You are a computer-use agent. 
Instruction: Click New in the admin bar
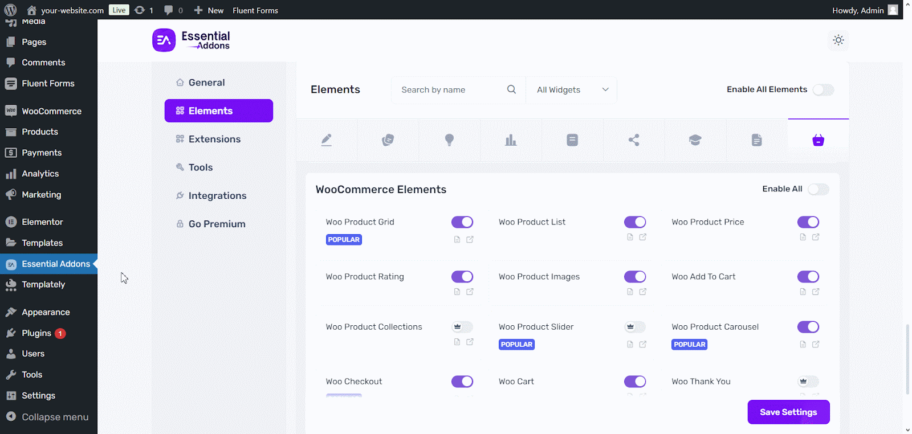point(209,10)
